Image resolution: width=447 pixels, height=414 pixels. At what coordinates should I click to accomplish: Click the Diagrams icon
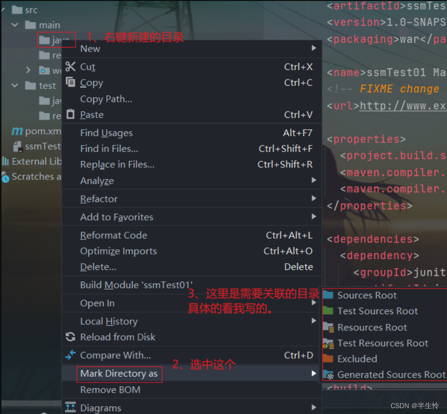tap(70, 407)
